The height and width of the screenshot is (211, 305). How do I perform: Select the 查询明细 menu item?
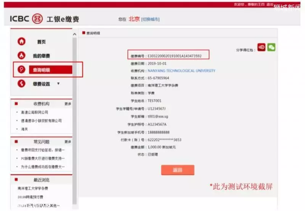[x=51, y=70]
